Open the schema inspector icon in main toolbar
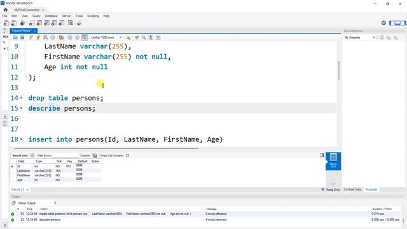This screenshot has width=407, height=229. (x=23, y=23)
